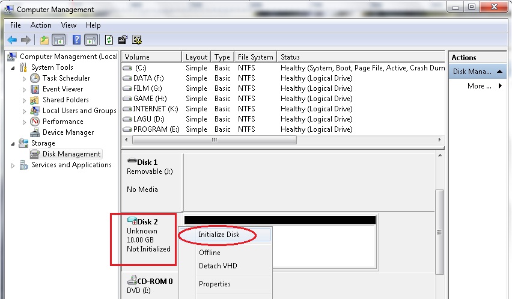Screen dimensions: 512x299
Task: Expand Services and Applications node
Action: tap(13, 165)
